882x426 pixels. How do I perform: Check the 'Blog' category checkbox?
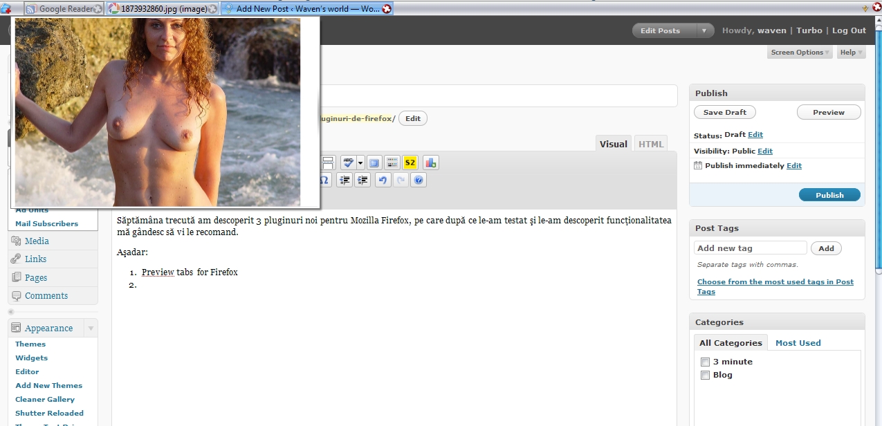click(x=705, y=375)
